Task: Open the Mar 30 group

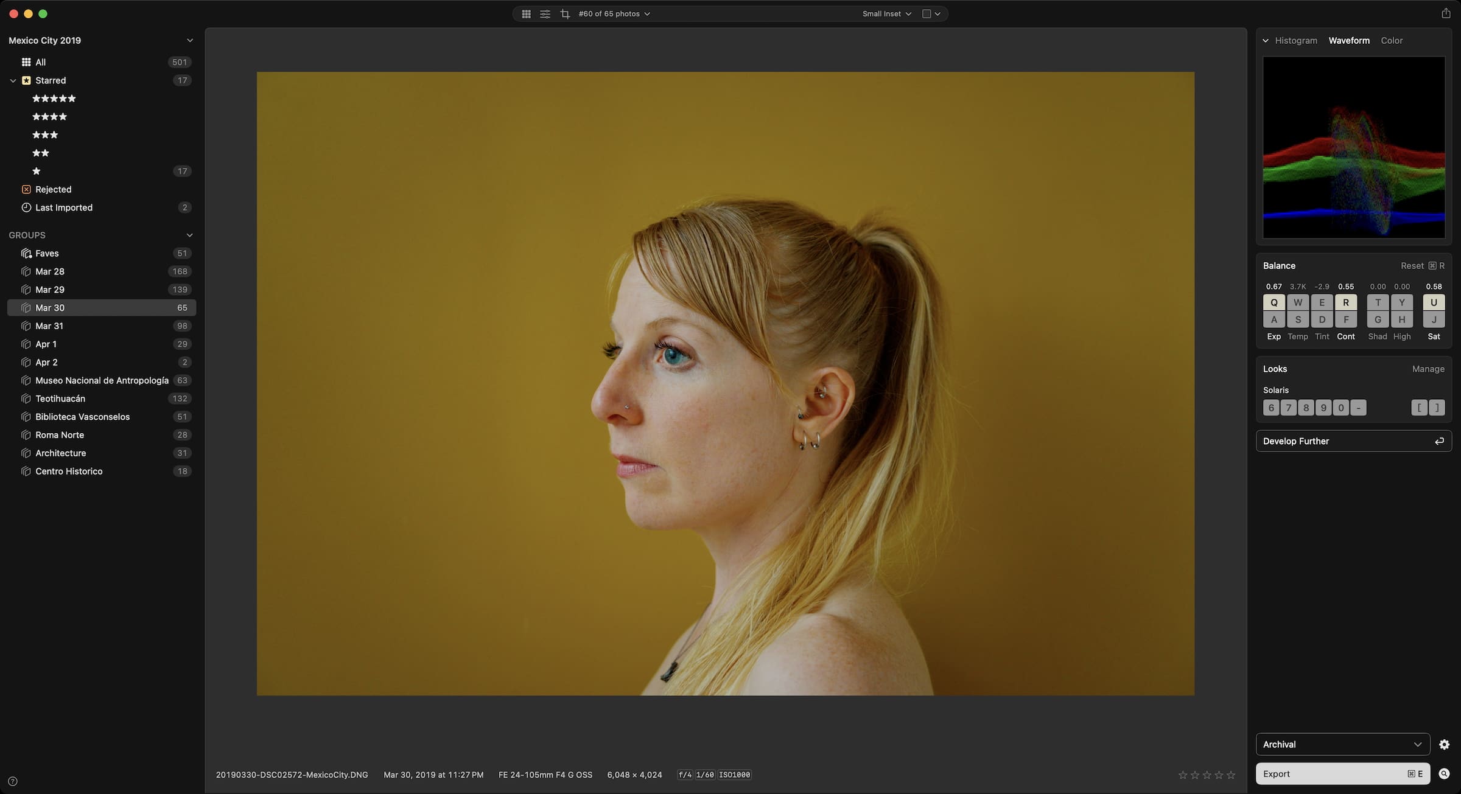Action: 102,308
